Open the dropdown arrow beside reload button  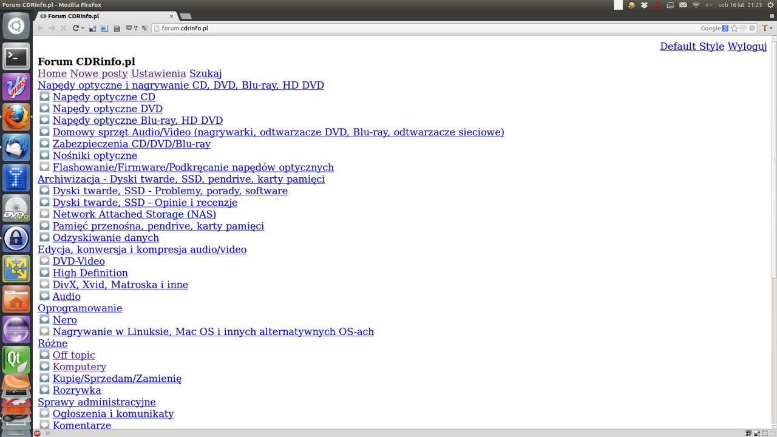[x=83, y=28]
